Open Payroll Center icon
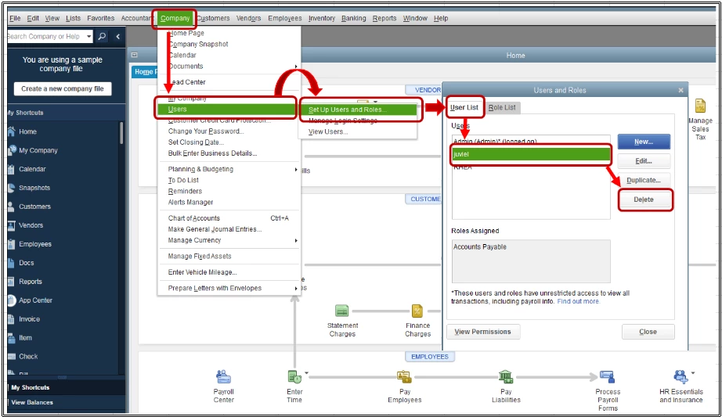Image resolution: width=722 pixels, height=417 pixels. point(223,377)
